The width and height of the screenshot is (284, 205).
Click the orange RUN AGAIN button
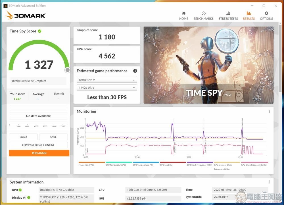click(39, 153)
